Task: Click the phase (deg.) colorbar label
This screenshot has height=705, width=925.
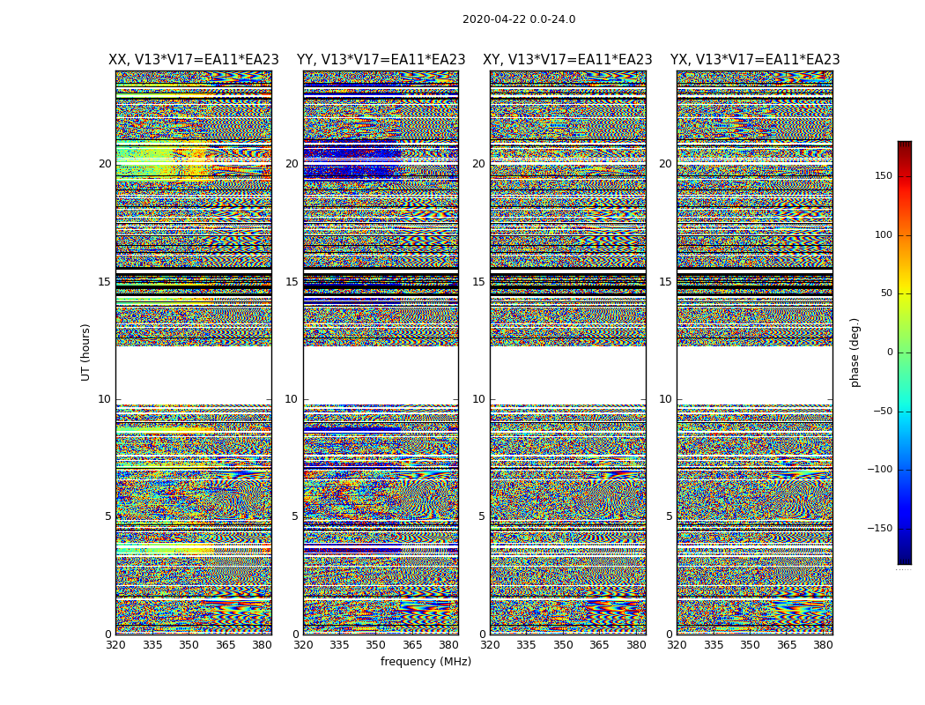Action: 855,352
